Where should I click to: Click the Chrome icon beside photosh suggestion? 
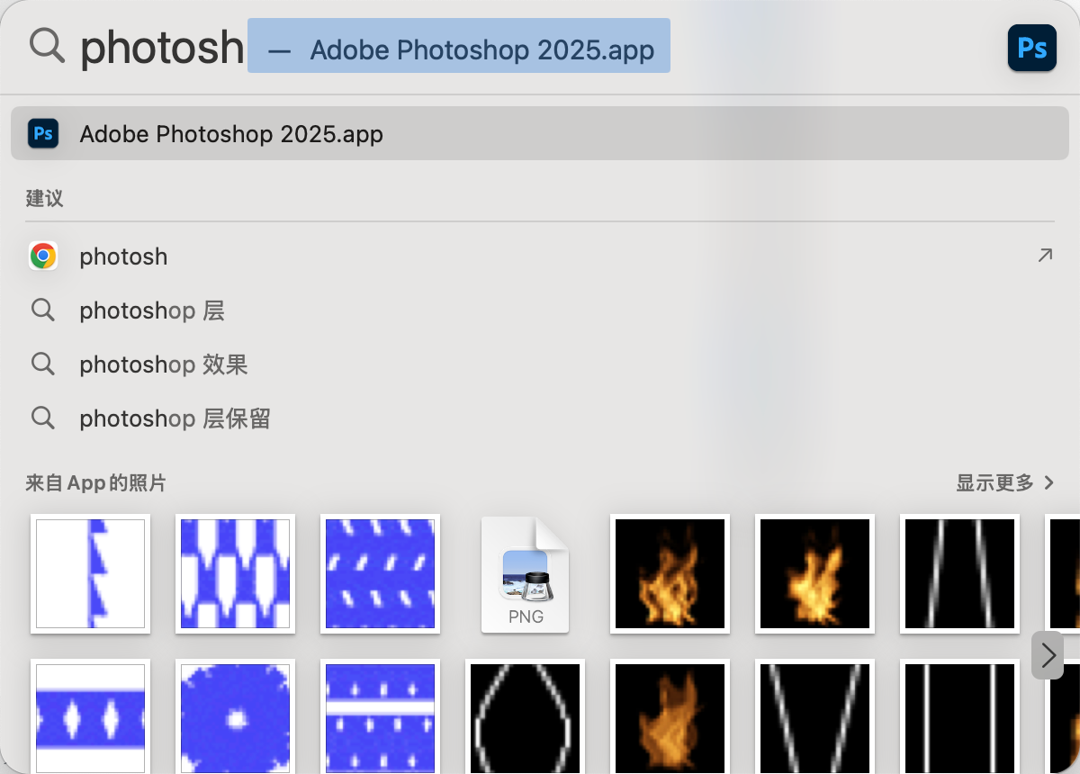click(42, 256)
